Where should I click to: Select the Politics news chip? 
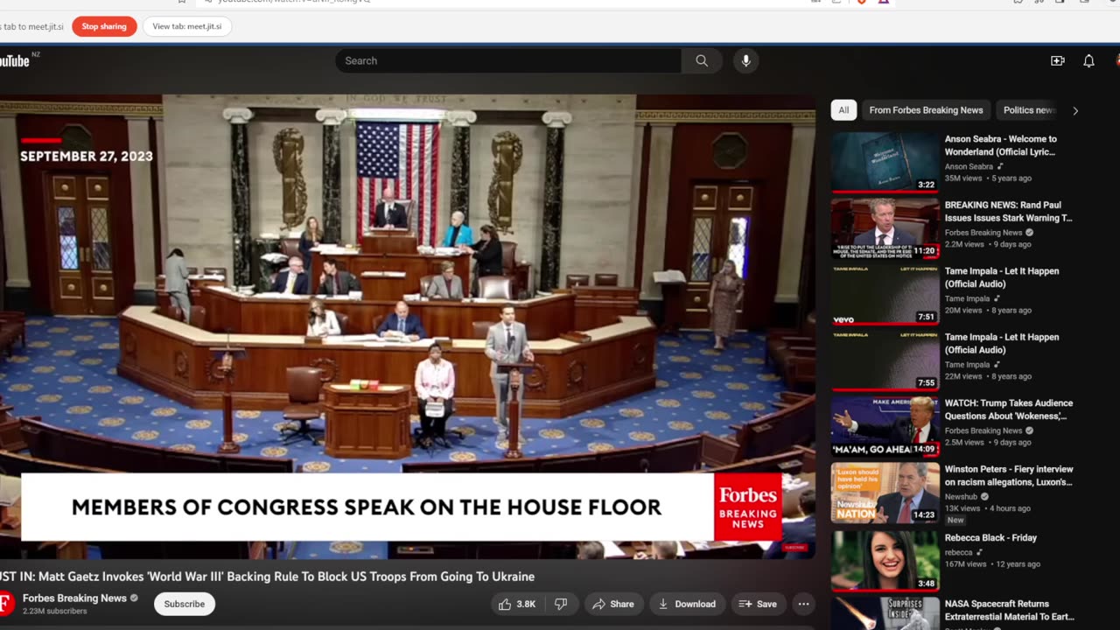[x=1029, y=110]
